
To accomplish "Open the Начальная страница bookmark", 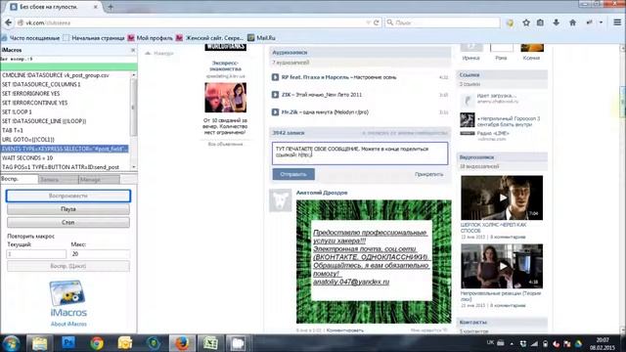I will (94, 38).
